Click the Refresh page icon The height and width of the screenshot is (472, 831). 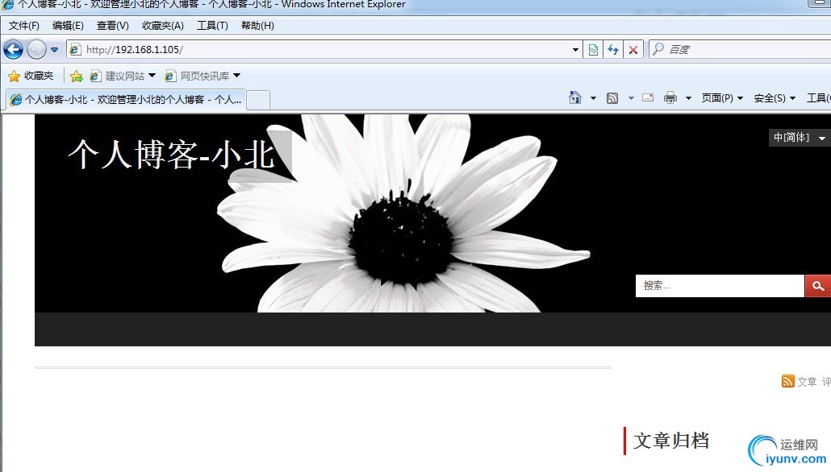pos(613,50)
